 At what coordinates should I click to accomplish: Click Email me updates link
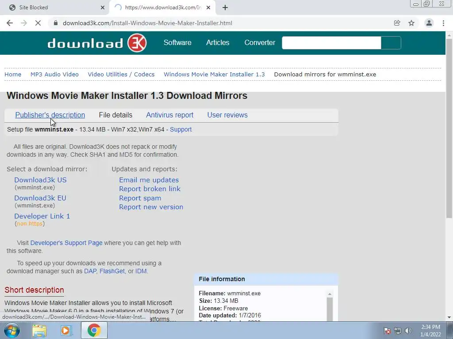pyautogui.click(x=149, y=180)
